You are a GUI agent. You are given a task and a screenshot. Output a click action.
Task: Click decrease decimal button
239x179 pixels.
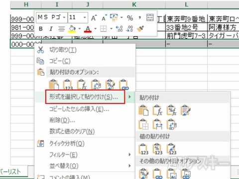click(129, 29)
